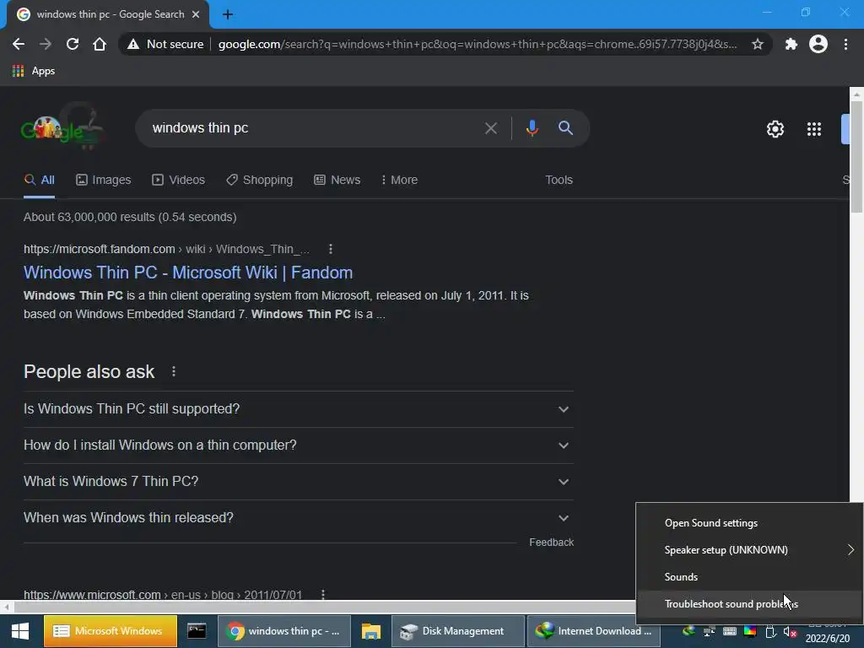Open the More search categories menu
Image resolution: width=864 pixels, height=648 pixels.
pyautogui.click(x=399, y=181)
